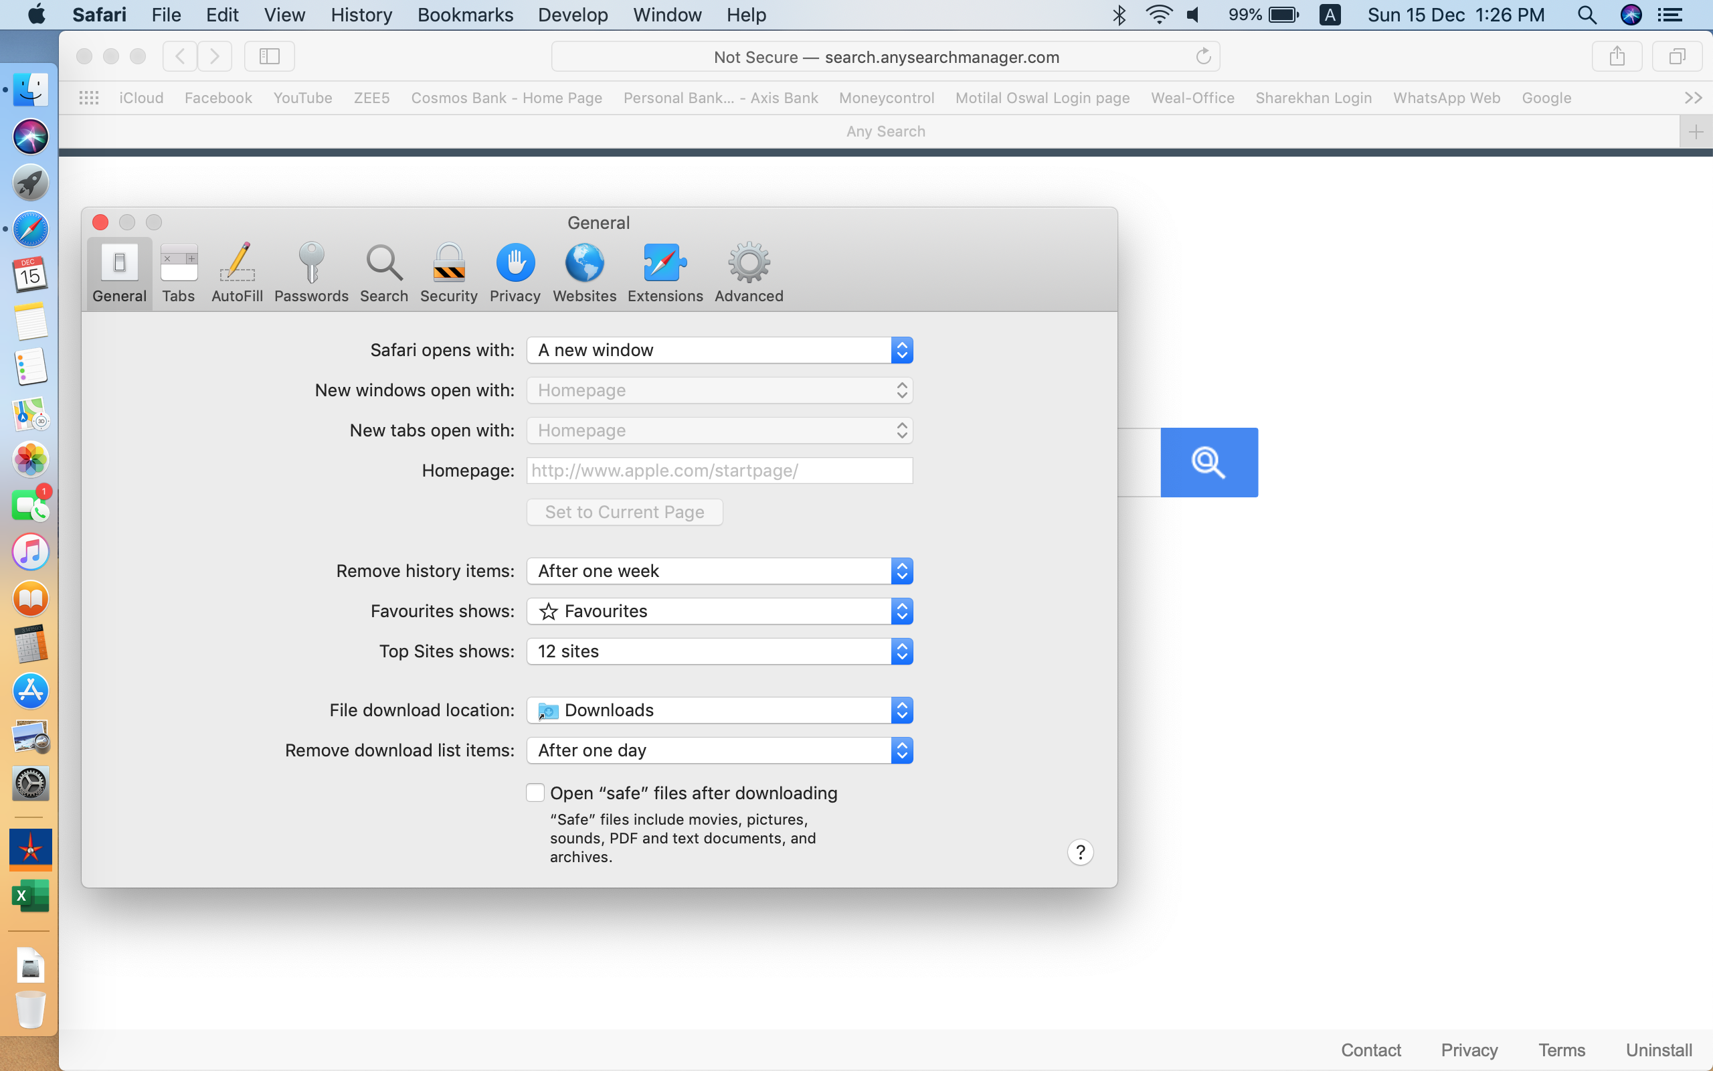Click the blue magnifier search button
This screenshot has height=1071, width=1713.
1208,463
